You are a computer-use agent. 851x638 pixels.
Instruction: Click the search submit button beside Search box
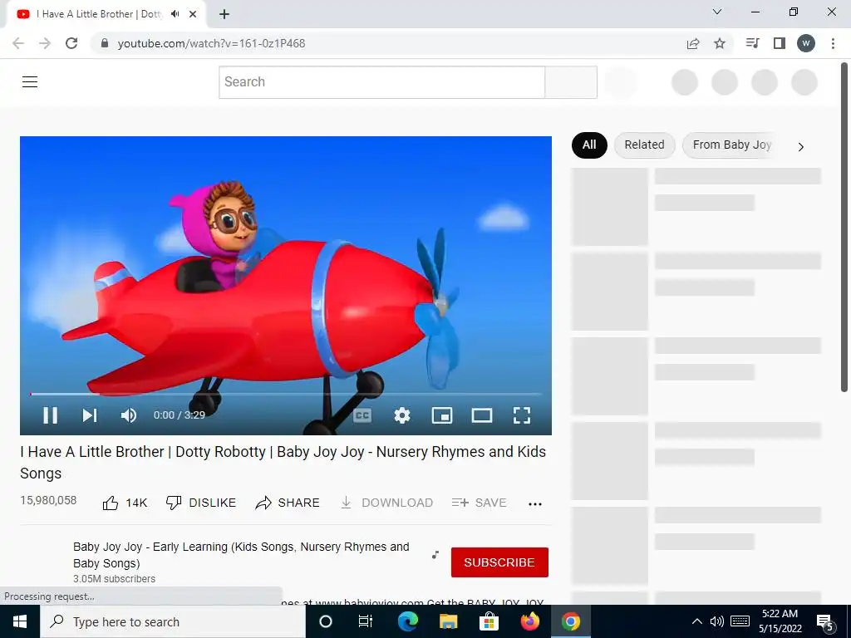tap(571, 82)
